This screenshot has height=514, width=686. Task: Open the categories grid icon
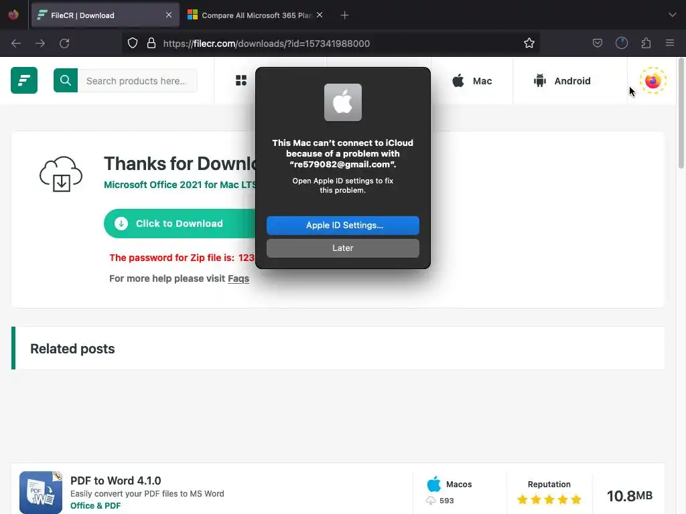(x=241, y=80)
